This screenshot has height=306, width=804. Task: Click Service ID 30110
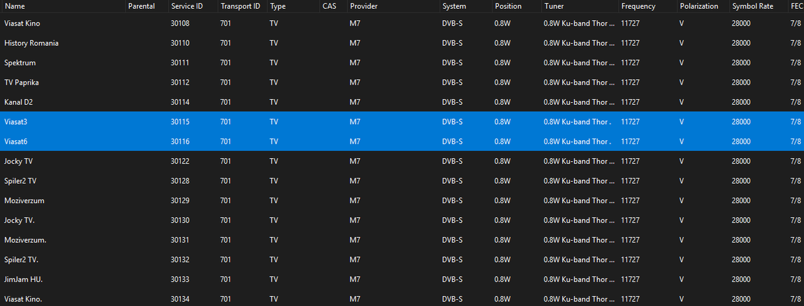180,43
